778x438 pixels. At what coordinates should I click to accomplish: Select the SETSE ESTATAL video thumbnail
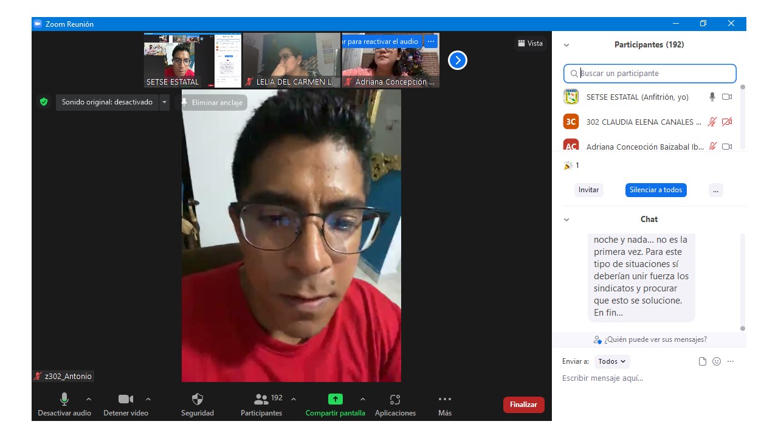click(193, 60)
